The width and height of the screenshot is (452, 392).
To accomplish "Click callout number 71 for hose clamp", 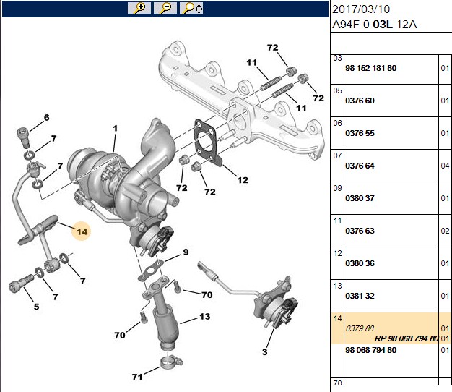I will click(137, 377).
